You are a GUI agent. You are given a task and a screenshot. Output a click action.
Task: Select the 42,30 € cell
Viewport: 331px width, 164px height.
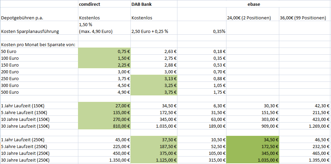[x=305, y=106]
